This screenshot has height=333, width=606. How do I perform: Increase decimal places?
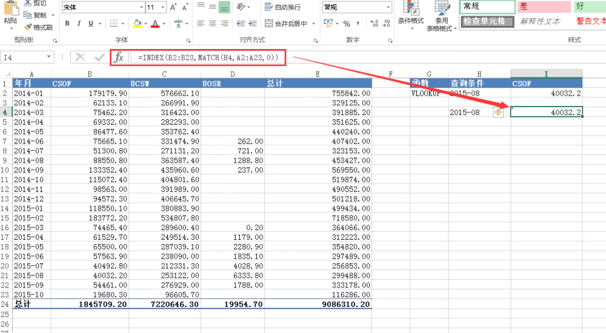[374, 24]
